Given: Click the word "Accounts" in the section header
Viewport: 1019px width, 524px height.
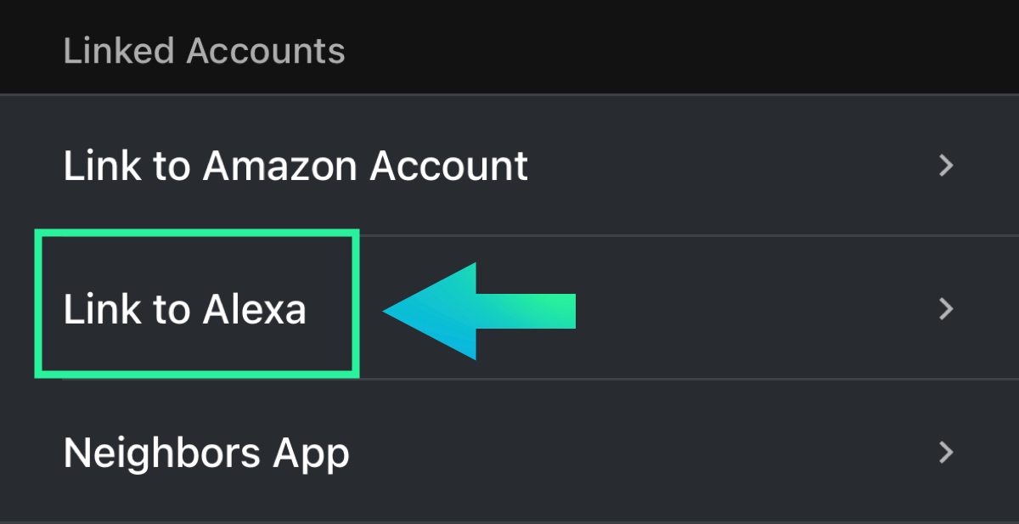Looking at the screenshot, I should point(266,51).
